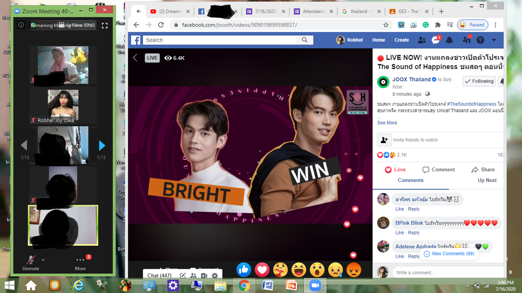Open Chrome three-dot menu

[x=495, y=25]
